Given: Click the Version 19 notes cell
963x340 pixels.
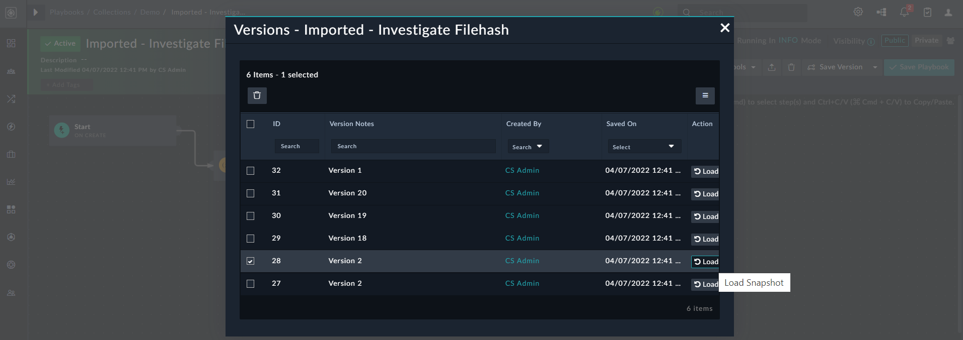Looking at the screenshot, I should 347,215.
